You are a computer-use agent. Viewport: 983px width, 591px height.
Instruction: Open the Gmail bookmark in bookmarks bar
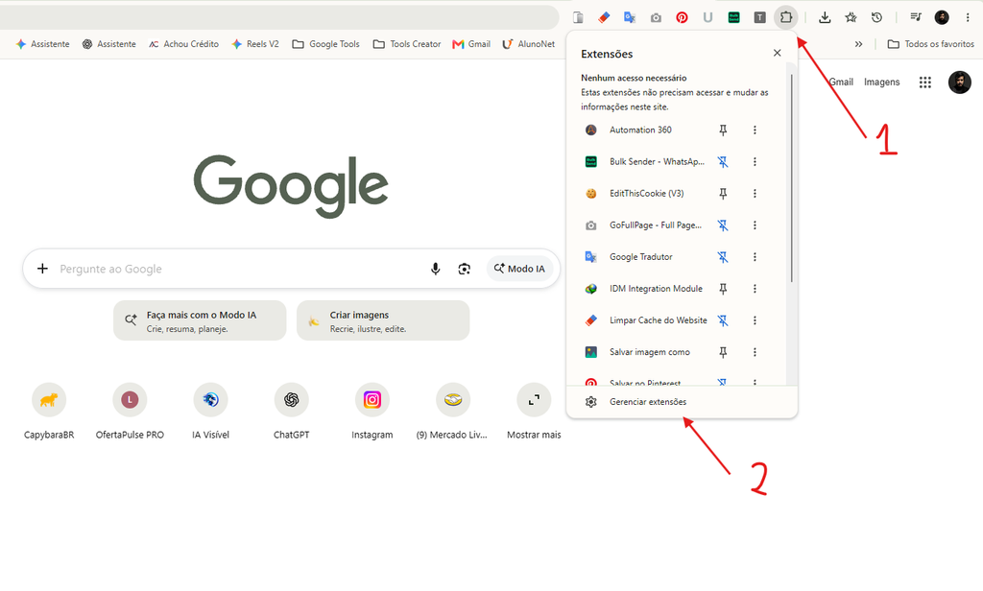[x=471, y=44]
